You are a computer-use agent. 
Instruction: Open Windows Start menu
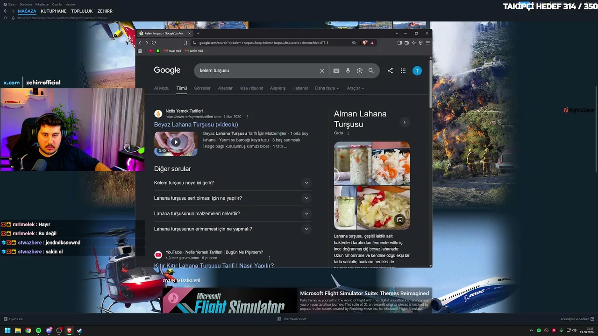(7, 330)
